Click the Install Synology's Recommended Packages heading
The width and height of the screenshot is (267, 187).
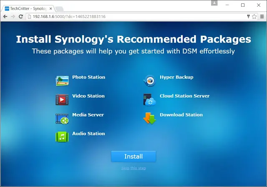pyautogui.click(x=133, y=40)
